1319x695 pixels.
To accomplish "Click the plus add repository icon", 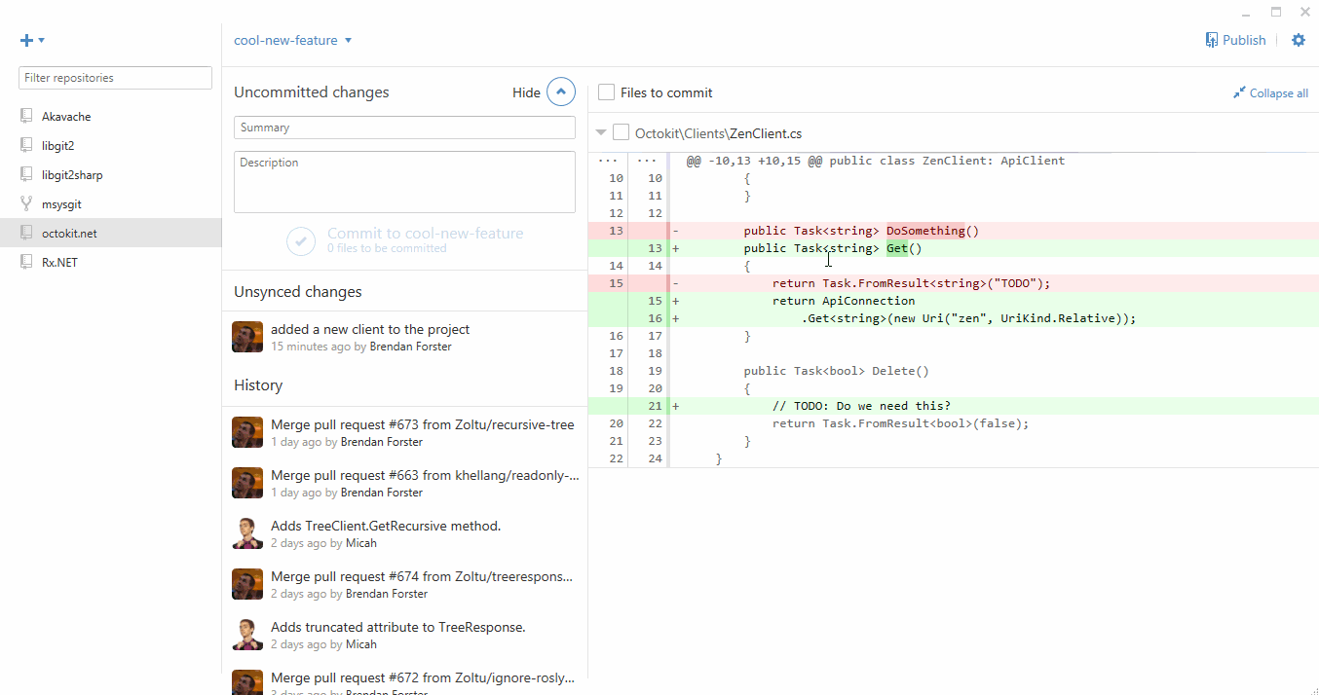I will pyautogui.click(x=27, y=41).
